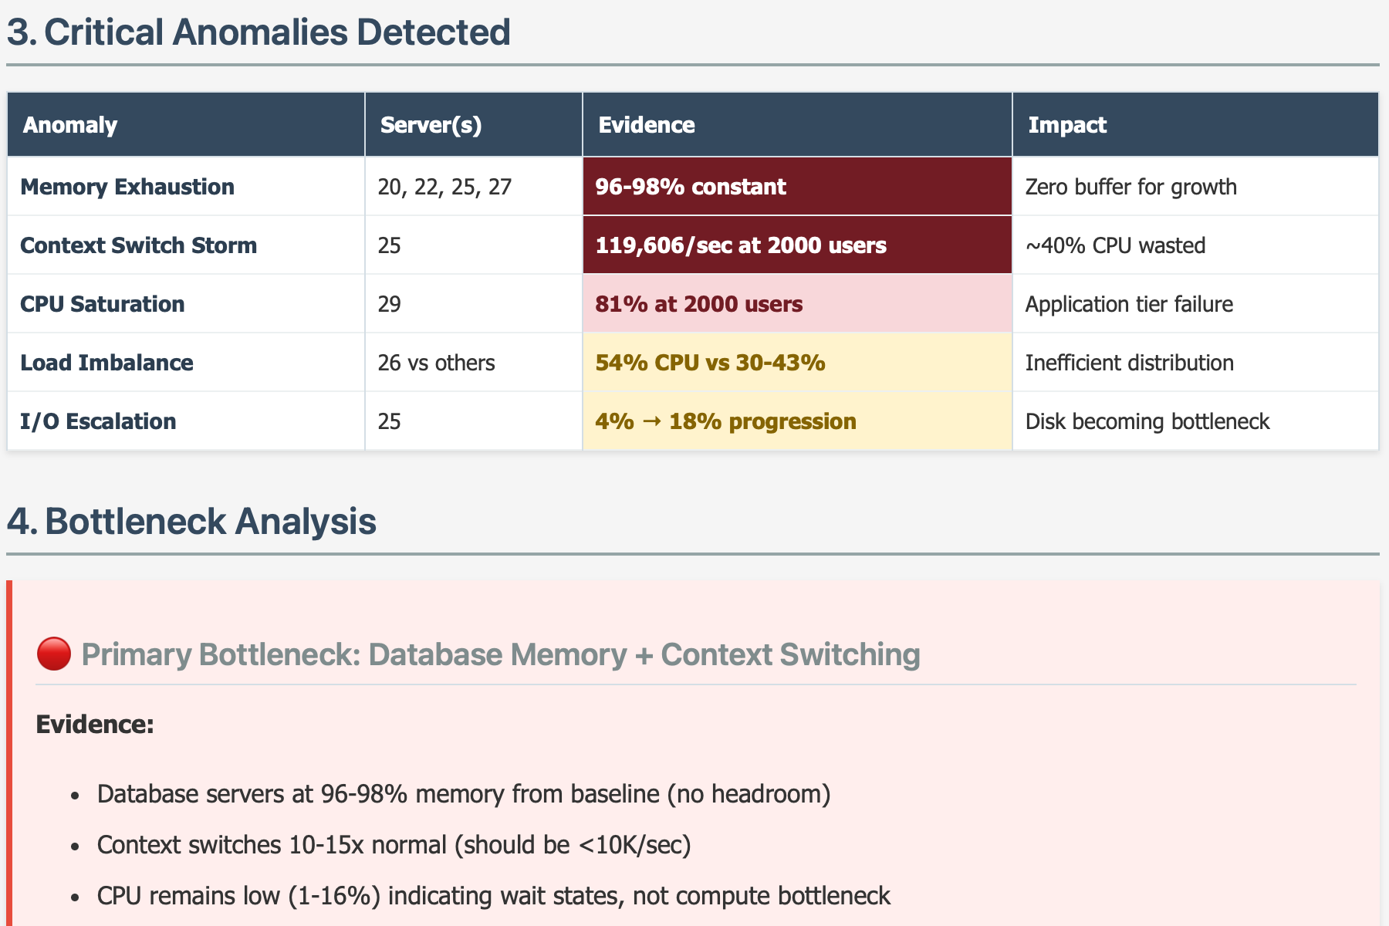Select the I/O Escalation anomaly row

[99, 421]
